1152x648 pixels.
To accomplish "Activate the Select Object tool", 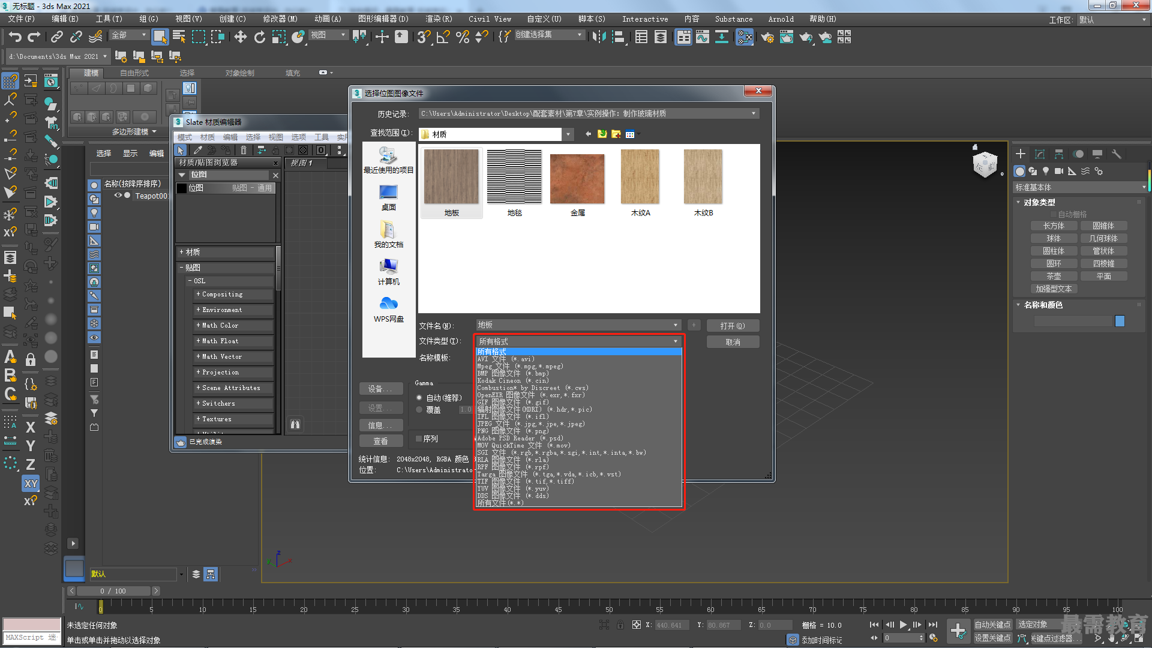I will click(160, 37).
